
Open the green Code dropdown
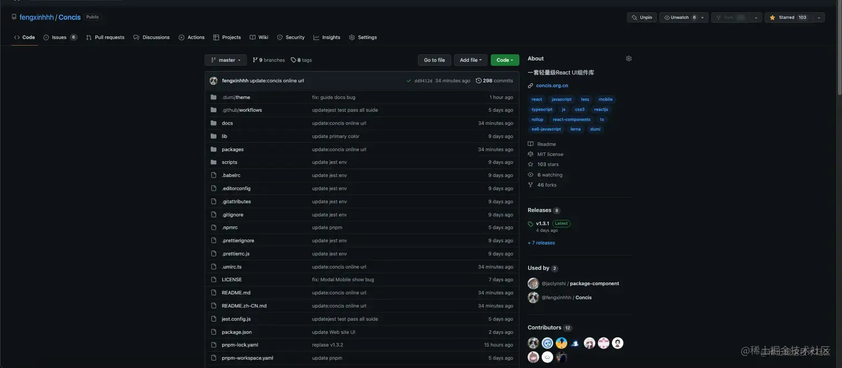click(505, 60)
